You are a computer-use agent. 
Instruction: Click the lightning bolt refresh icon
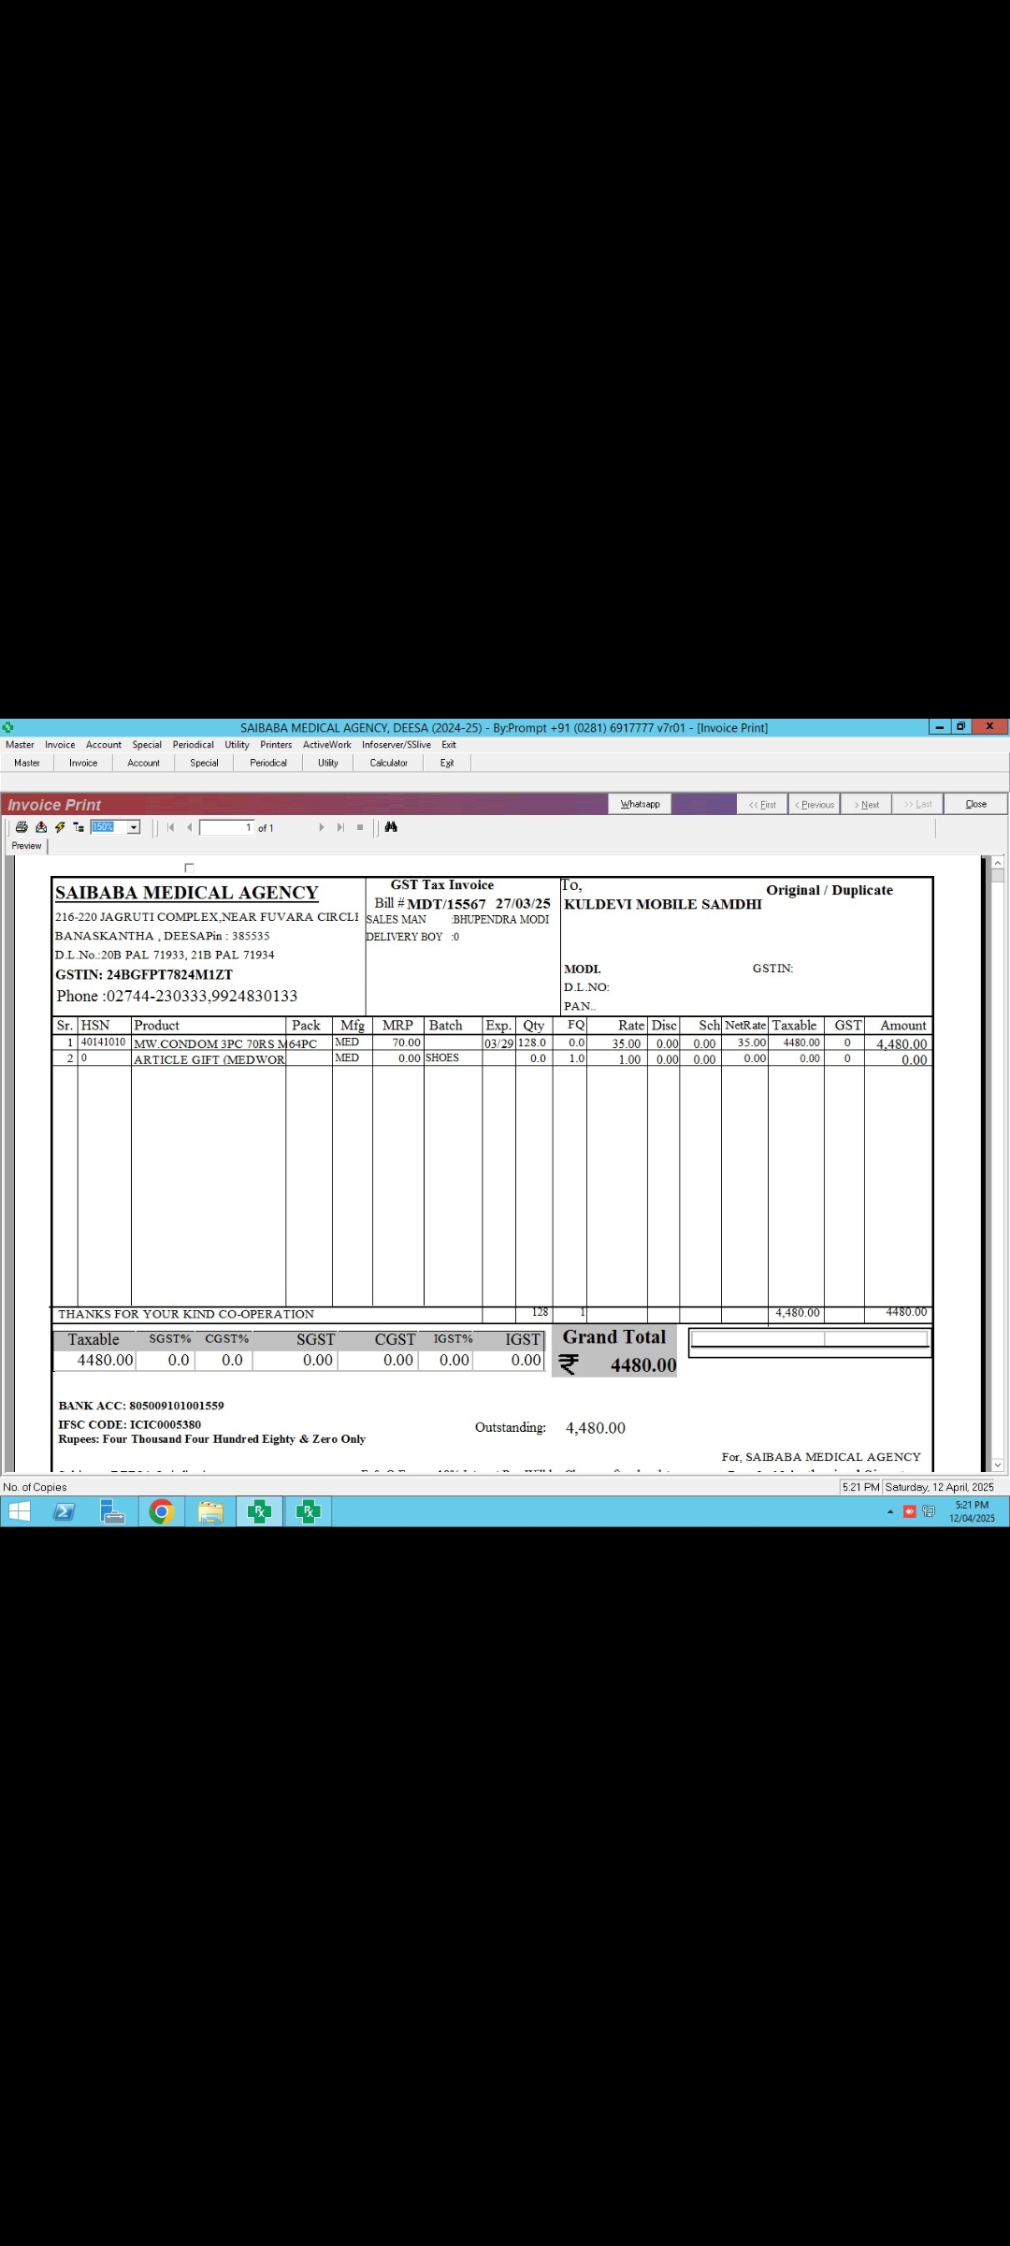(60, 827)
